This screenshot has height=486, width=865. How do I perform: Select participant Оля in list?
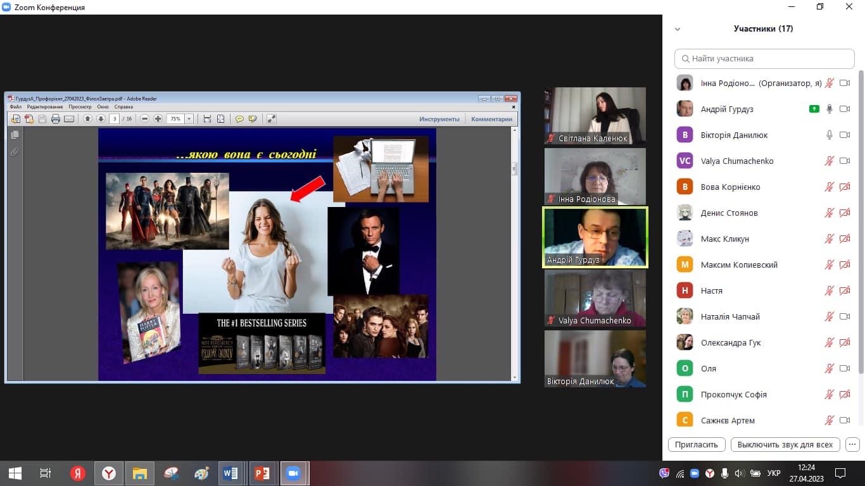point(764,368)
